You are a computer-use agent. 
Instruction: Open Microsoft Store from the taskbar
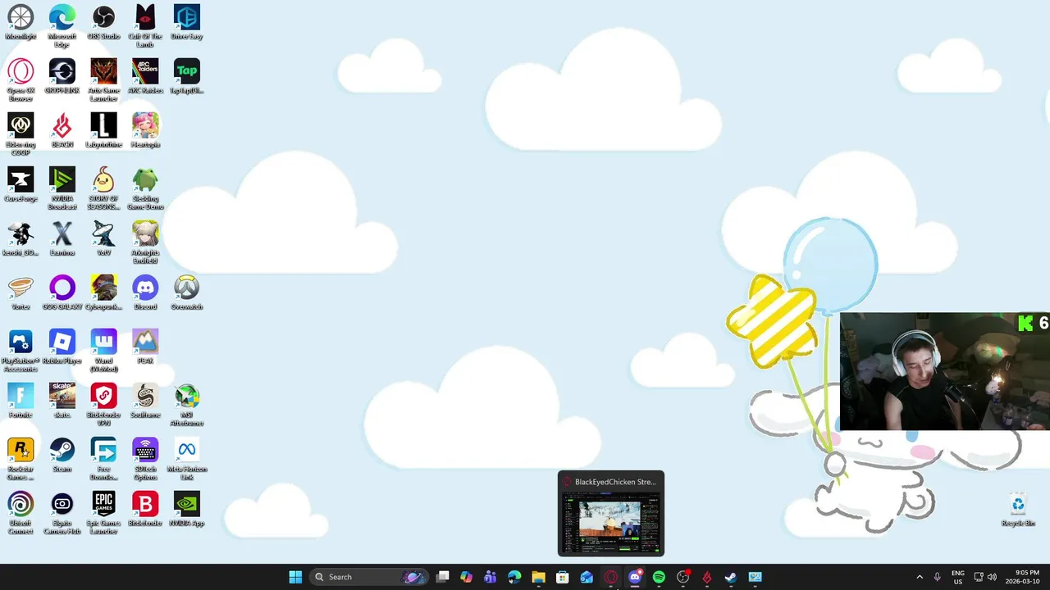tap(563, 577)
